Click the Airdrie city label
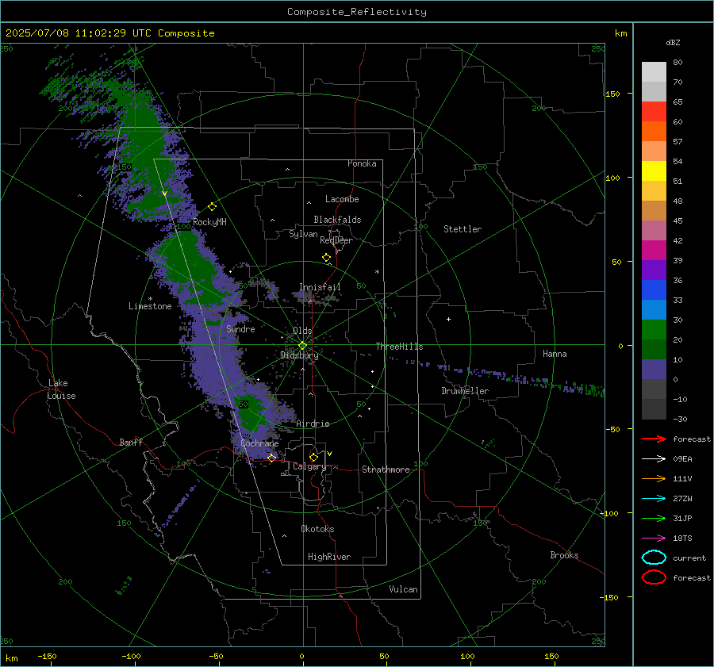The image size is (714, 667). click(313, 424)
